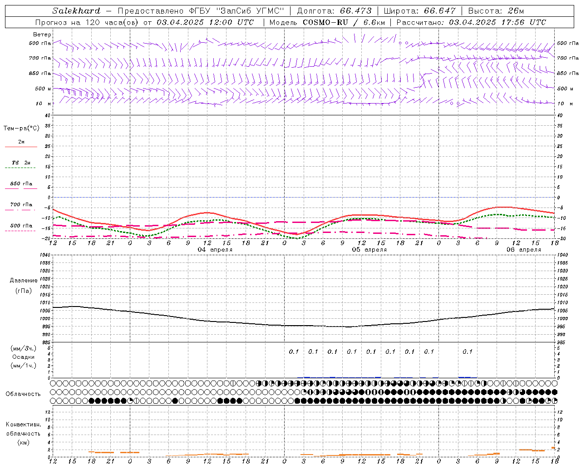581x465 pixels.
Task: Click the "Тем-ра(°C)" panel label
Action: [x=21, y=129]
